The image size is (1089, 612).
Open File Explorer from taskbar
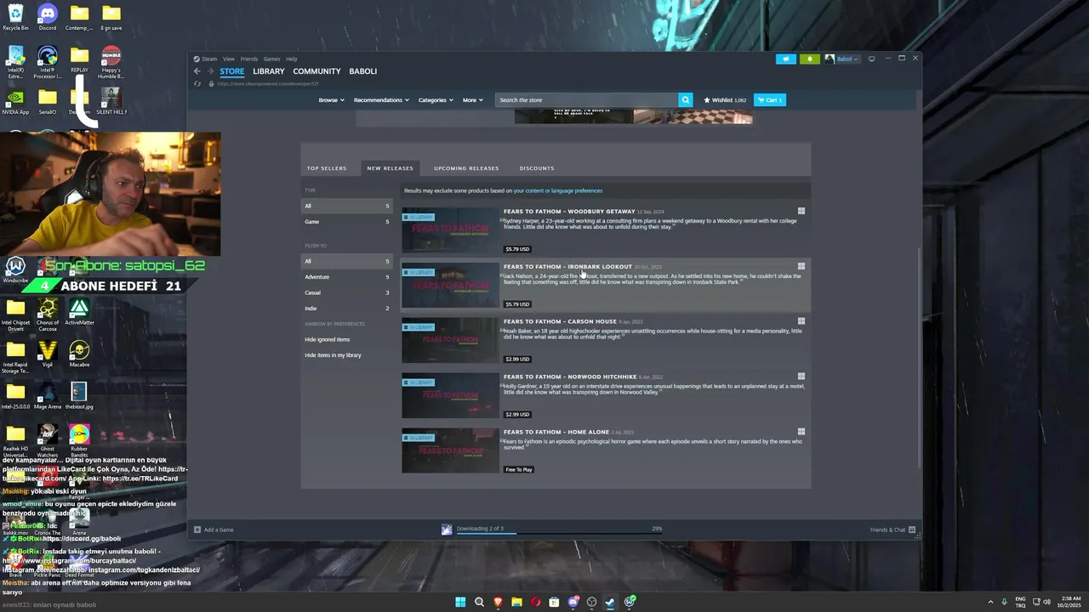pos(516,602)
